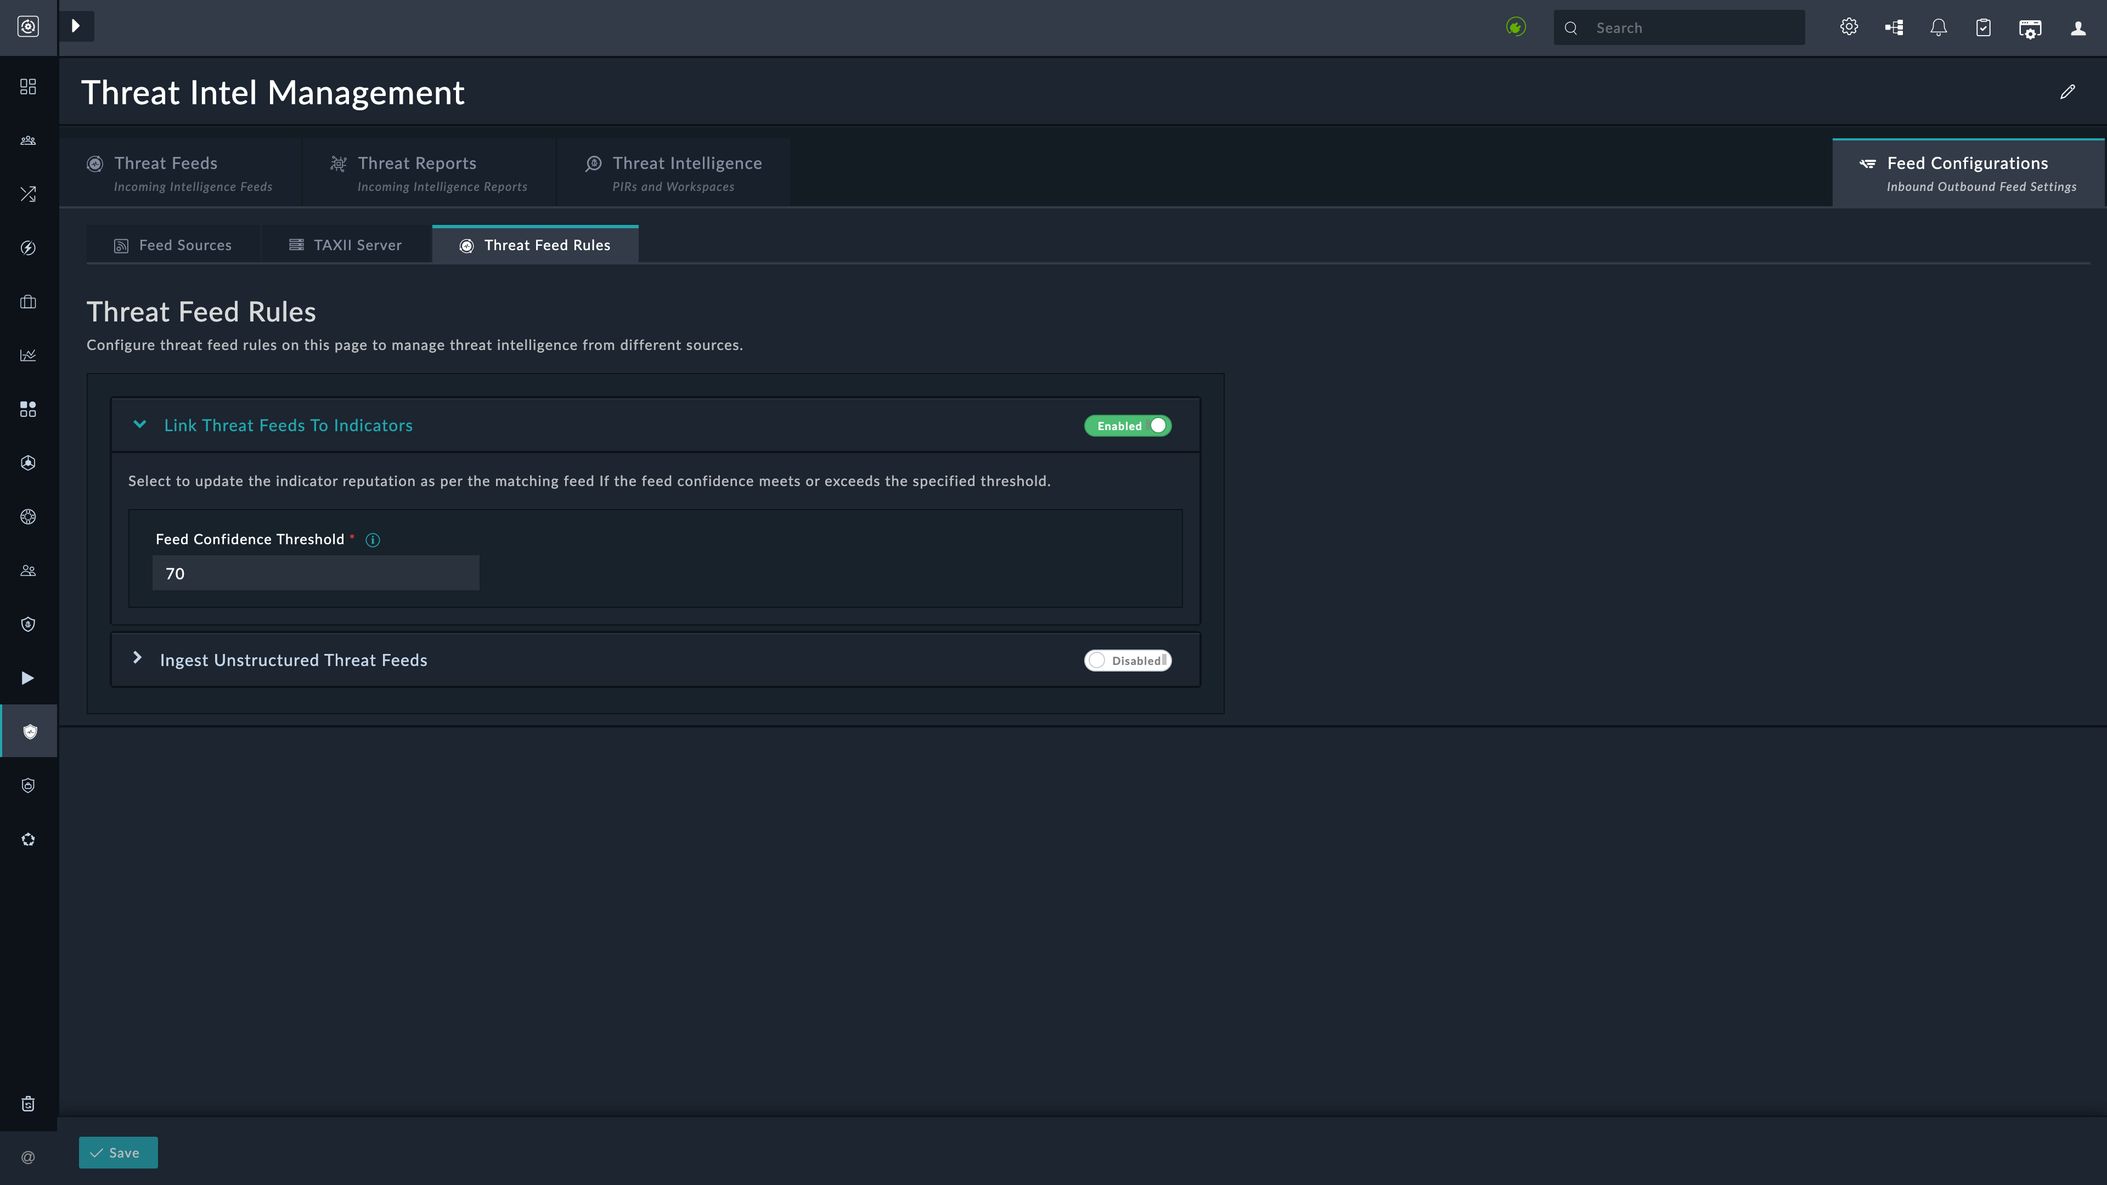Image resolution: width=2107 pixels, height=1185 pixels.
Task: Expand the left navigation with arrow button
Action: (x=76, y=26)
